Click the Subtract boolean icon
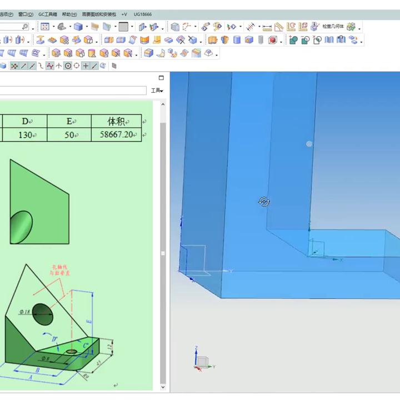Viewport: 400px width, 400px height. pos(306,40)
